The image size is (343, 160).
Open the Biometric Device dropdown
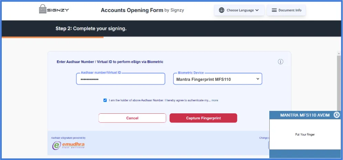point(218,79)
